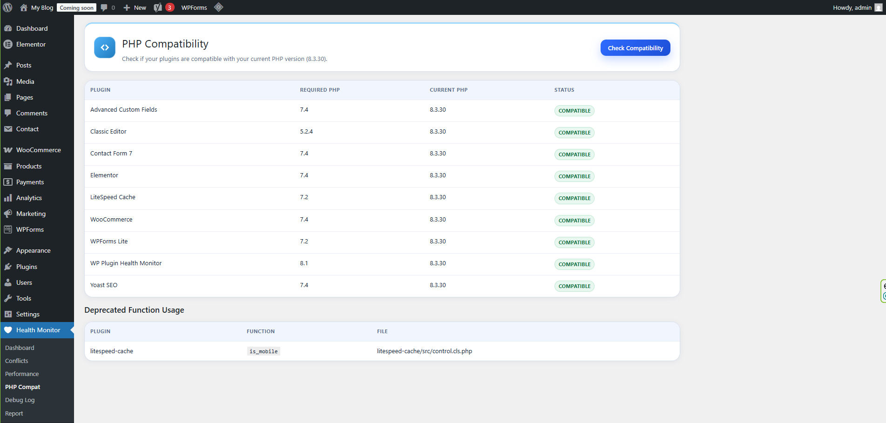Click the Coming soon status label
Image resolution: width=886 pixels, height=423 pixels.
click(x=76, y=7)
